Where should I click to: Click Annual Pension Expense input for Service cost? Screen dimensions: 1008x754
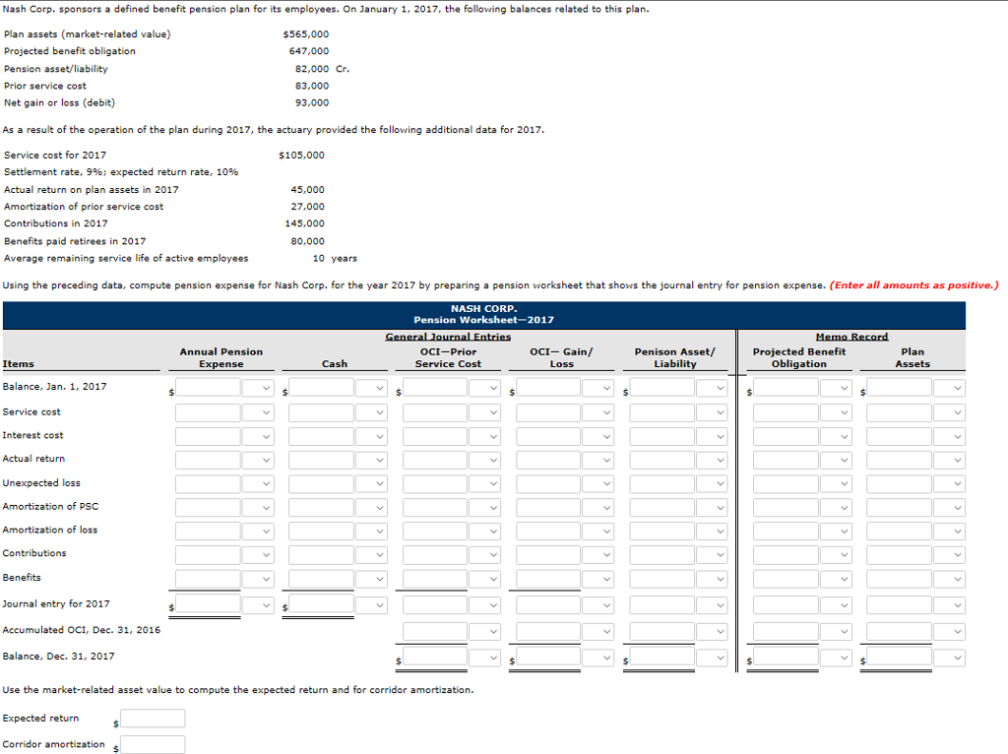coord(208,412)
